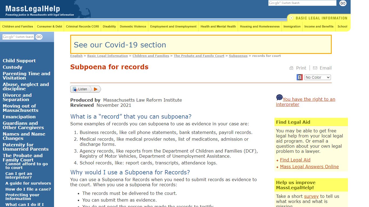Click the survey link

311,196
